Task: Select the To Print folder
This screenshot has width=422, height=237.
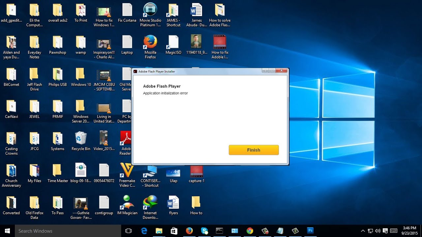Action: (x=81, y=13)
